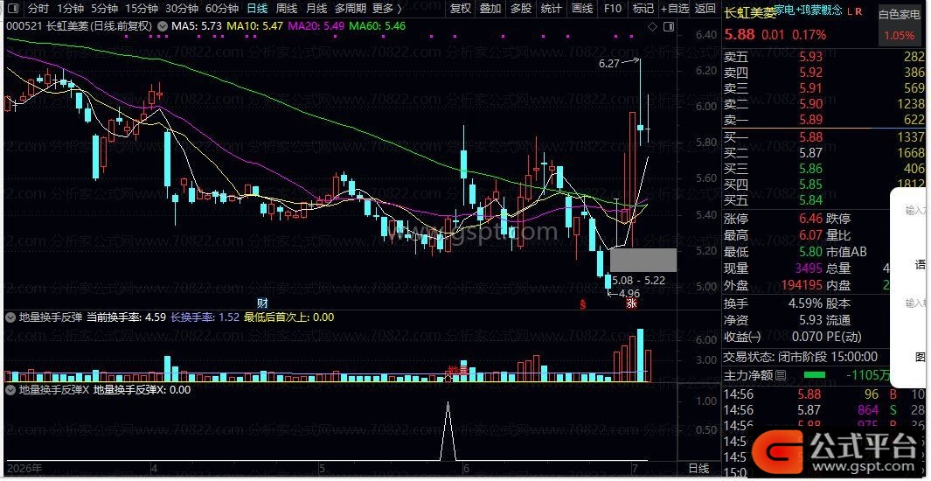Select the 30分钟 period

[181, 9]
